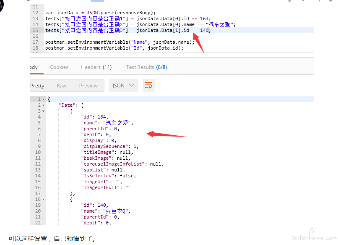338x245 pixels.
Task: Click "parentId": 0 on response line 21
Action: [x=100, y=217]
